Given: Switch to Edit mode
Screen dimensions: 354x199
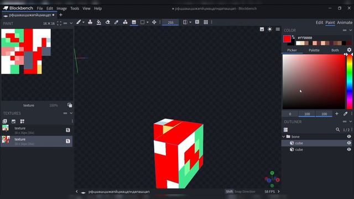Looking at the screenshot, I should [319, 22].
